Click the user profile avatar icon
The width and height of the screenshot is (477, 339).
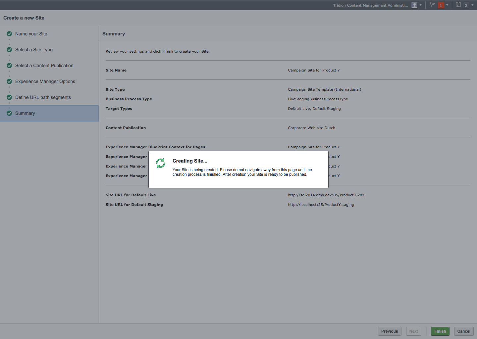click(x=414, y=5)
